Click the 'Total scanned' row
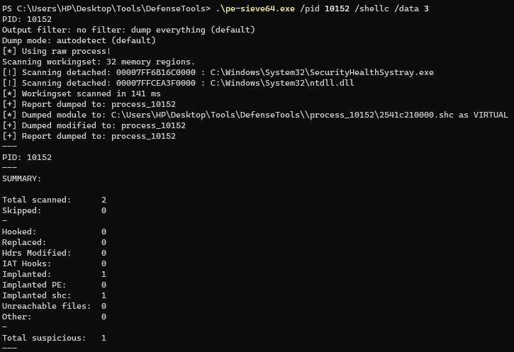This screenshot has width=514, height=352. point(54,200)
